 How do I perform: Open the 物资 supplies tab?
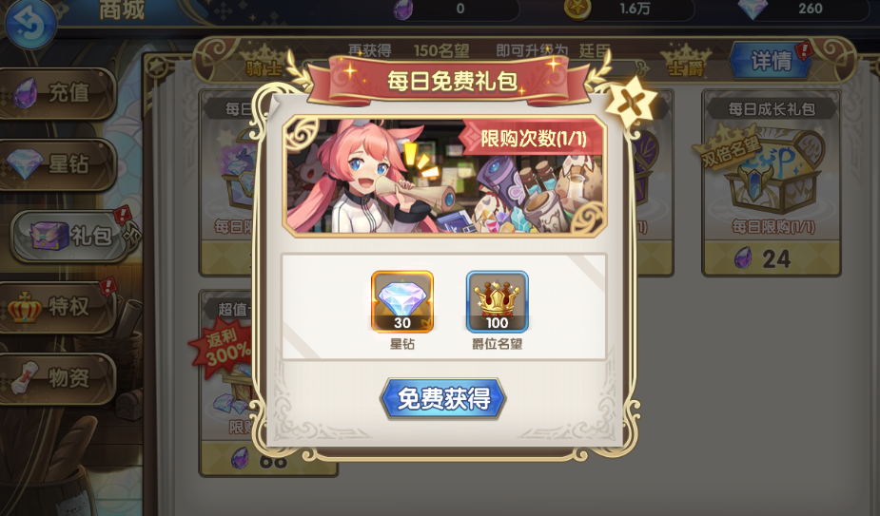(x=58, y=378)
